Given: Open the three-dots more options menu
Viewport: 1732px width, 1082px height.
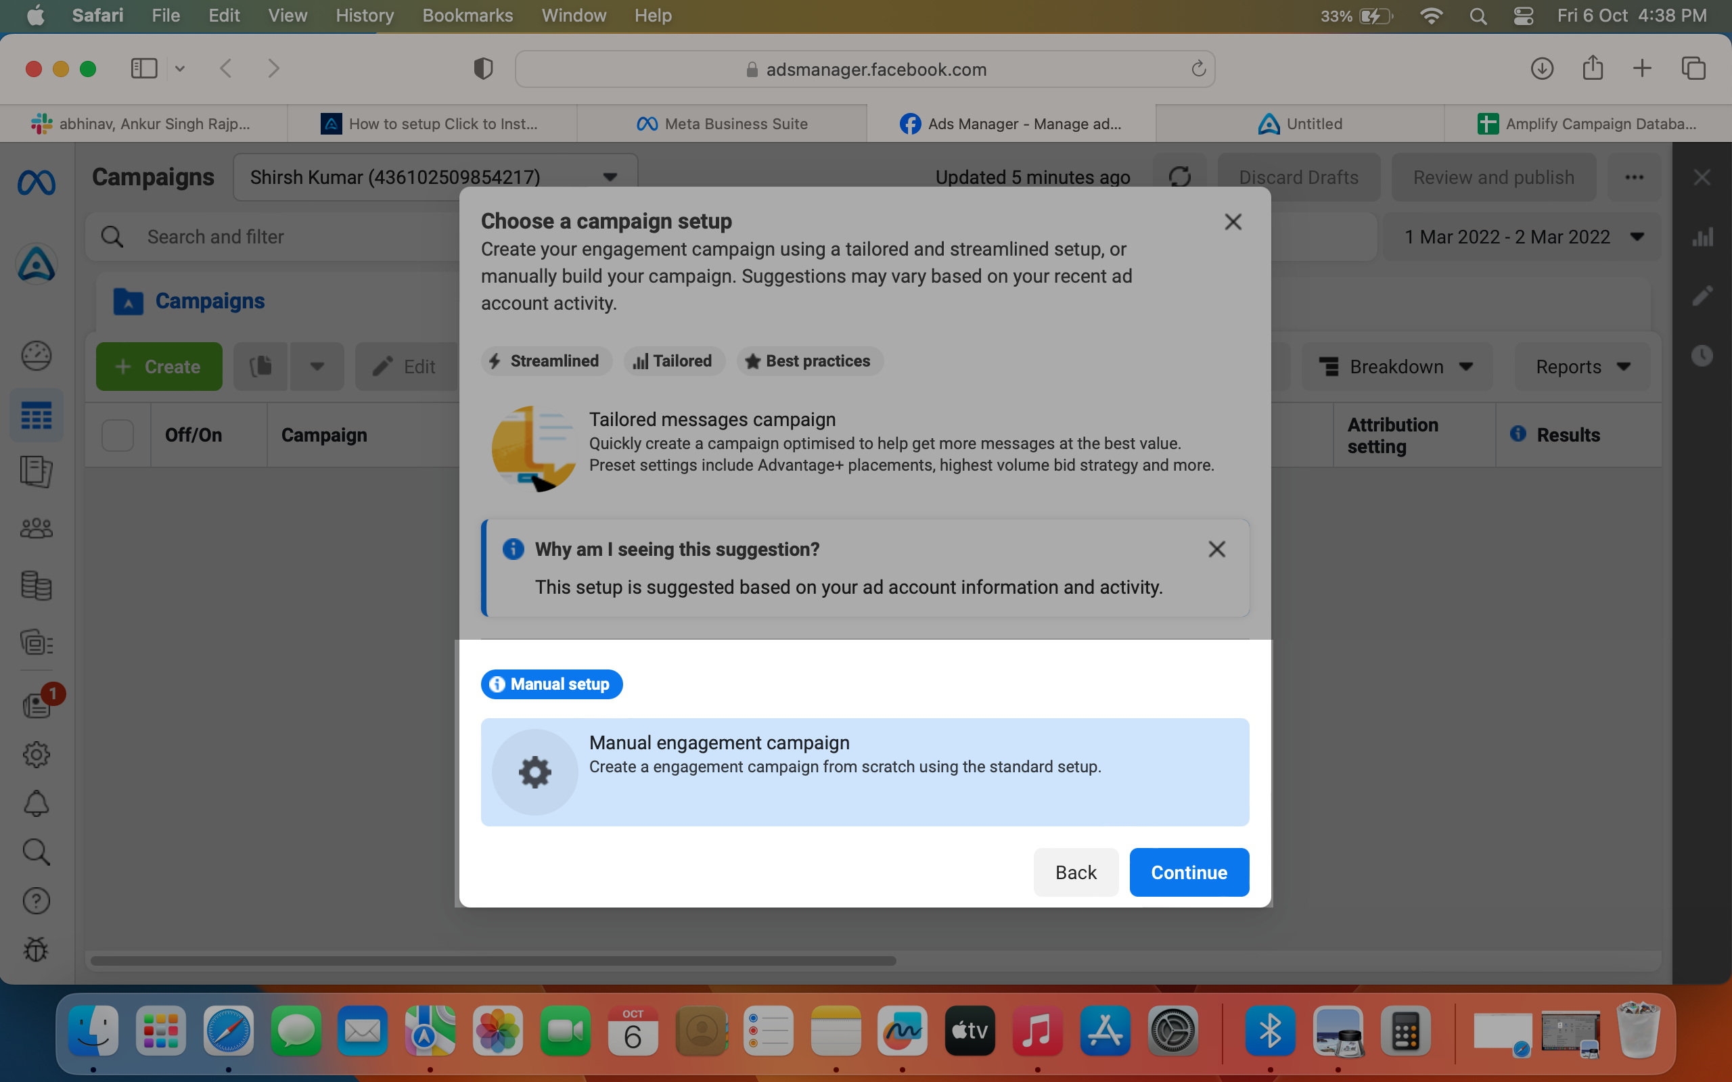Looking at the screenshot, I should [x=1634, y=177].
